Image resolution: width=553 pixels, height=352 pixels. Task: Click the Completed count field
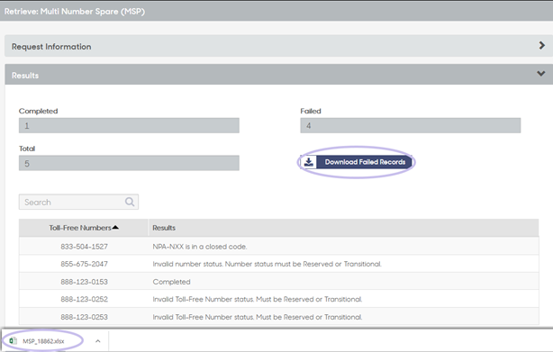(129, 125)
